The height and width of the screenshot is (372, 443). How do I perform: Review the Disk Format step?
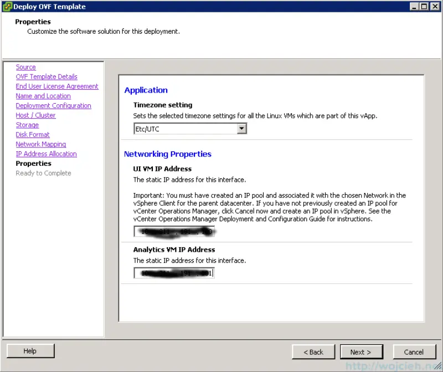(x=33, y=134)
